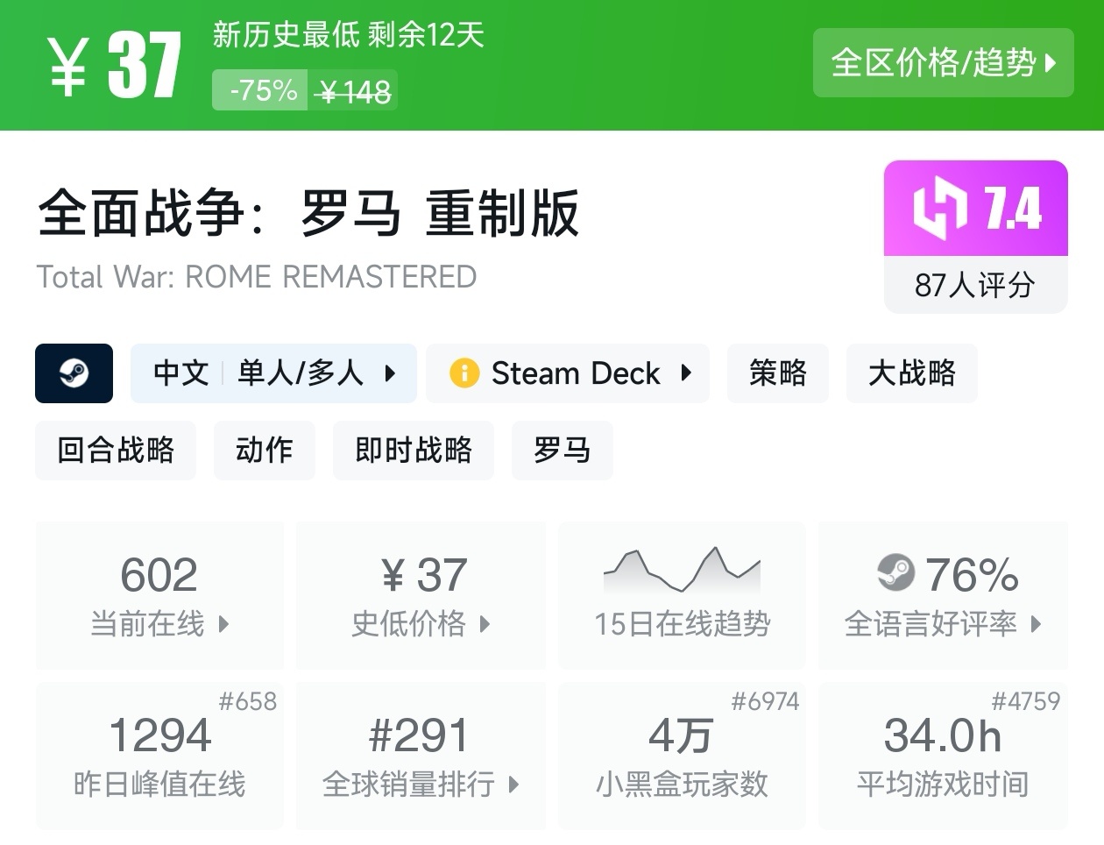Click the yellow Steam Deck info icon
This screenshot has height=845, width=1104.
pos(464,373)
